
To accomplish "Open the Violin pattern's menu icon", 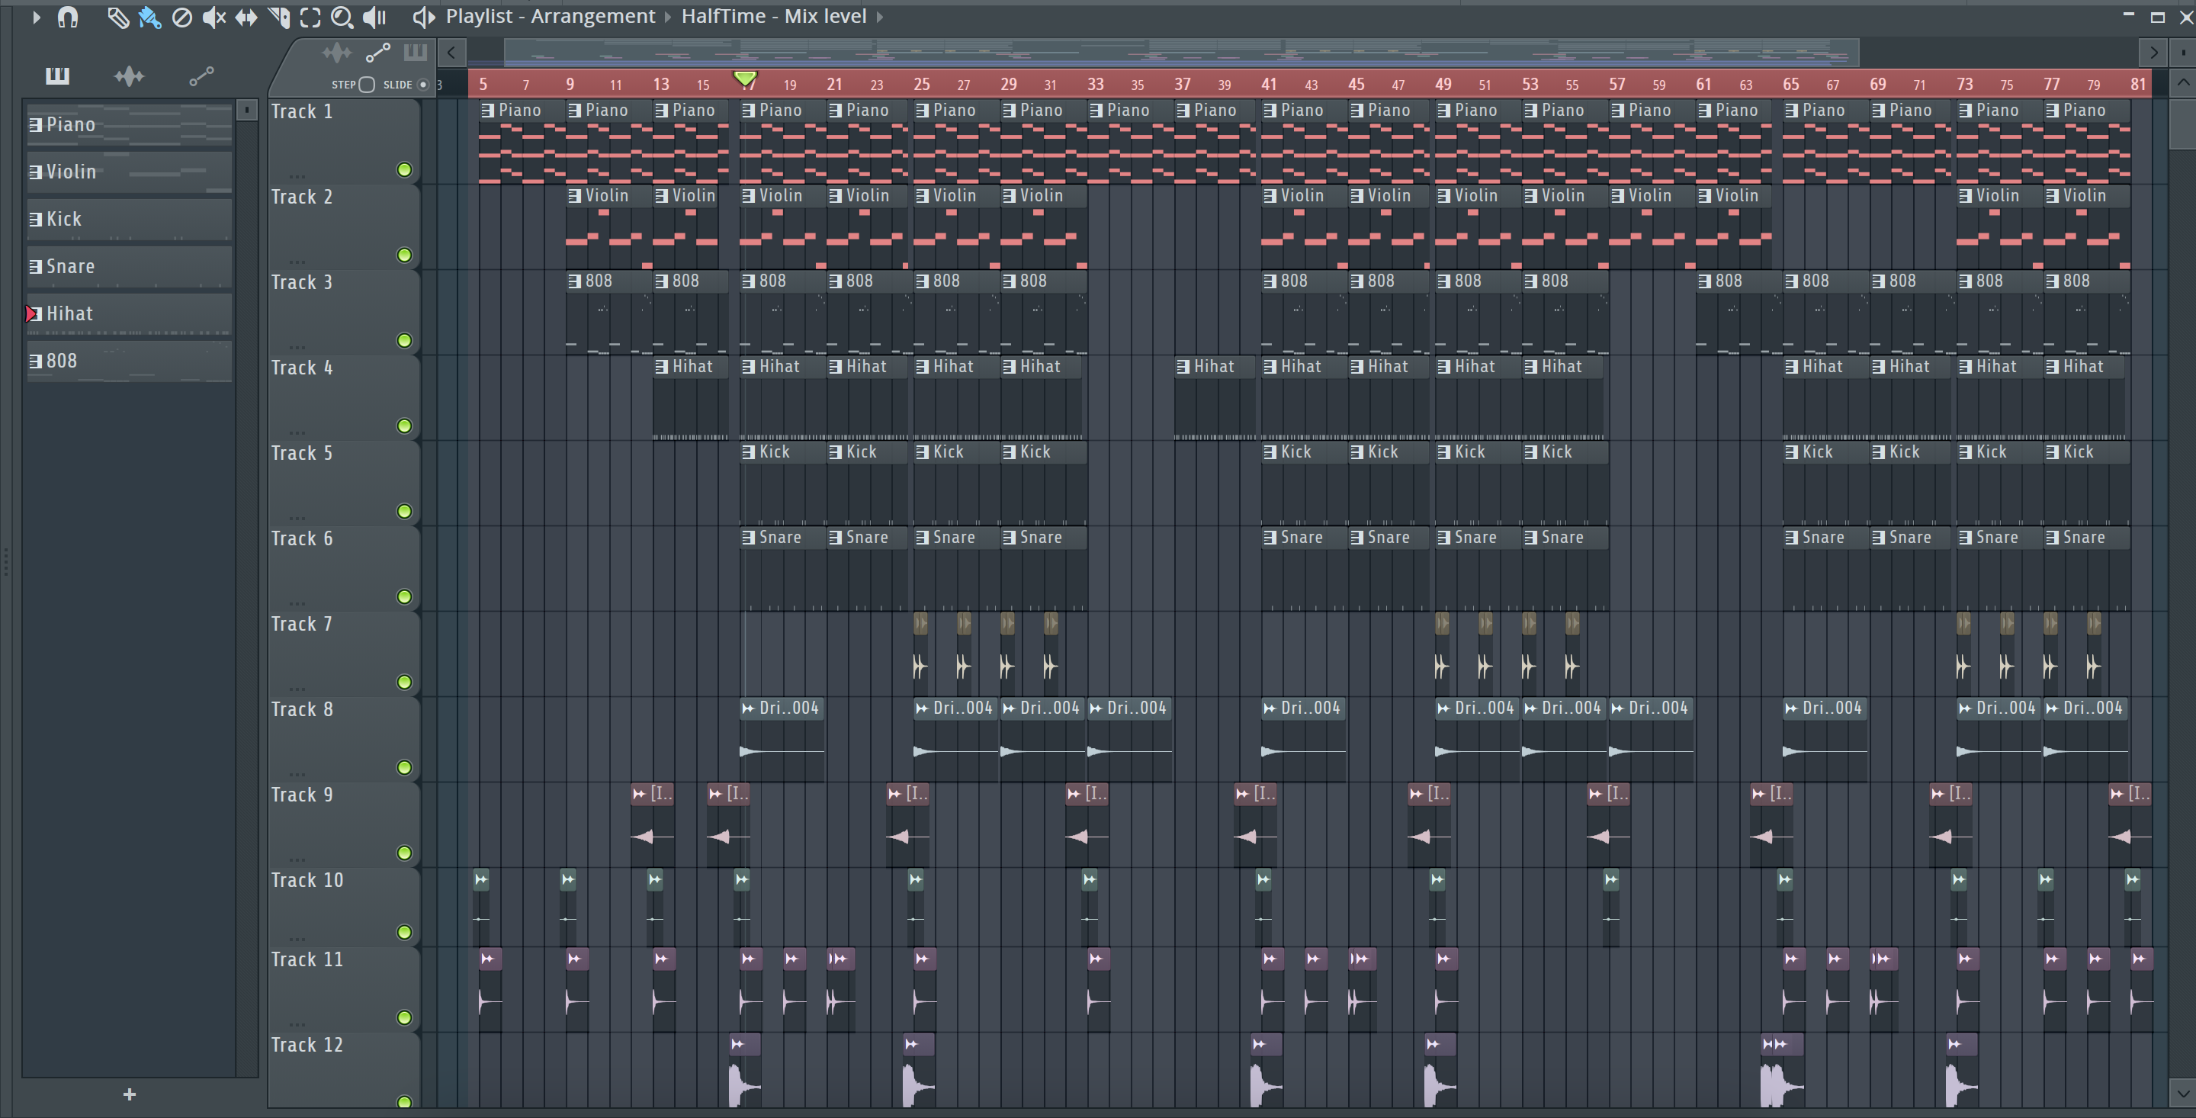I will click(x=35, y=172).
